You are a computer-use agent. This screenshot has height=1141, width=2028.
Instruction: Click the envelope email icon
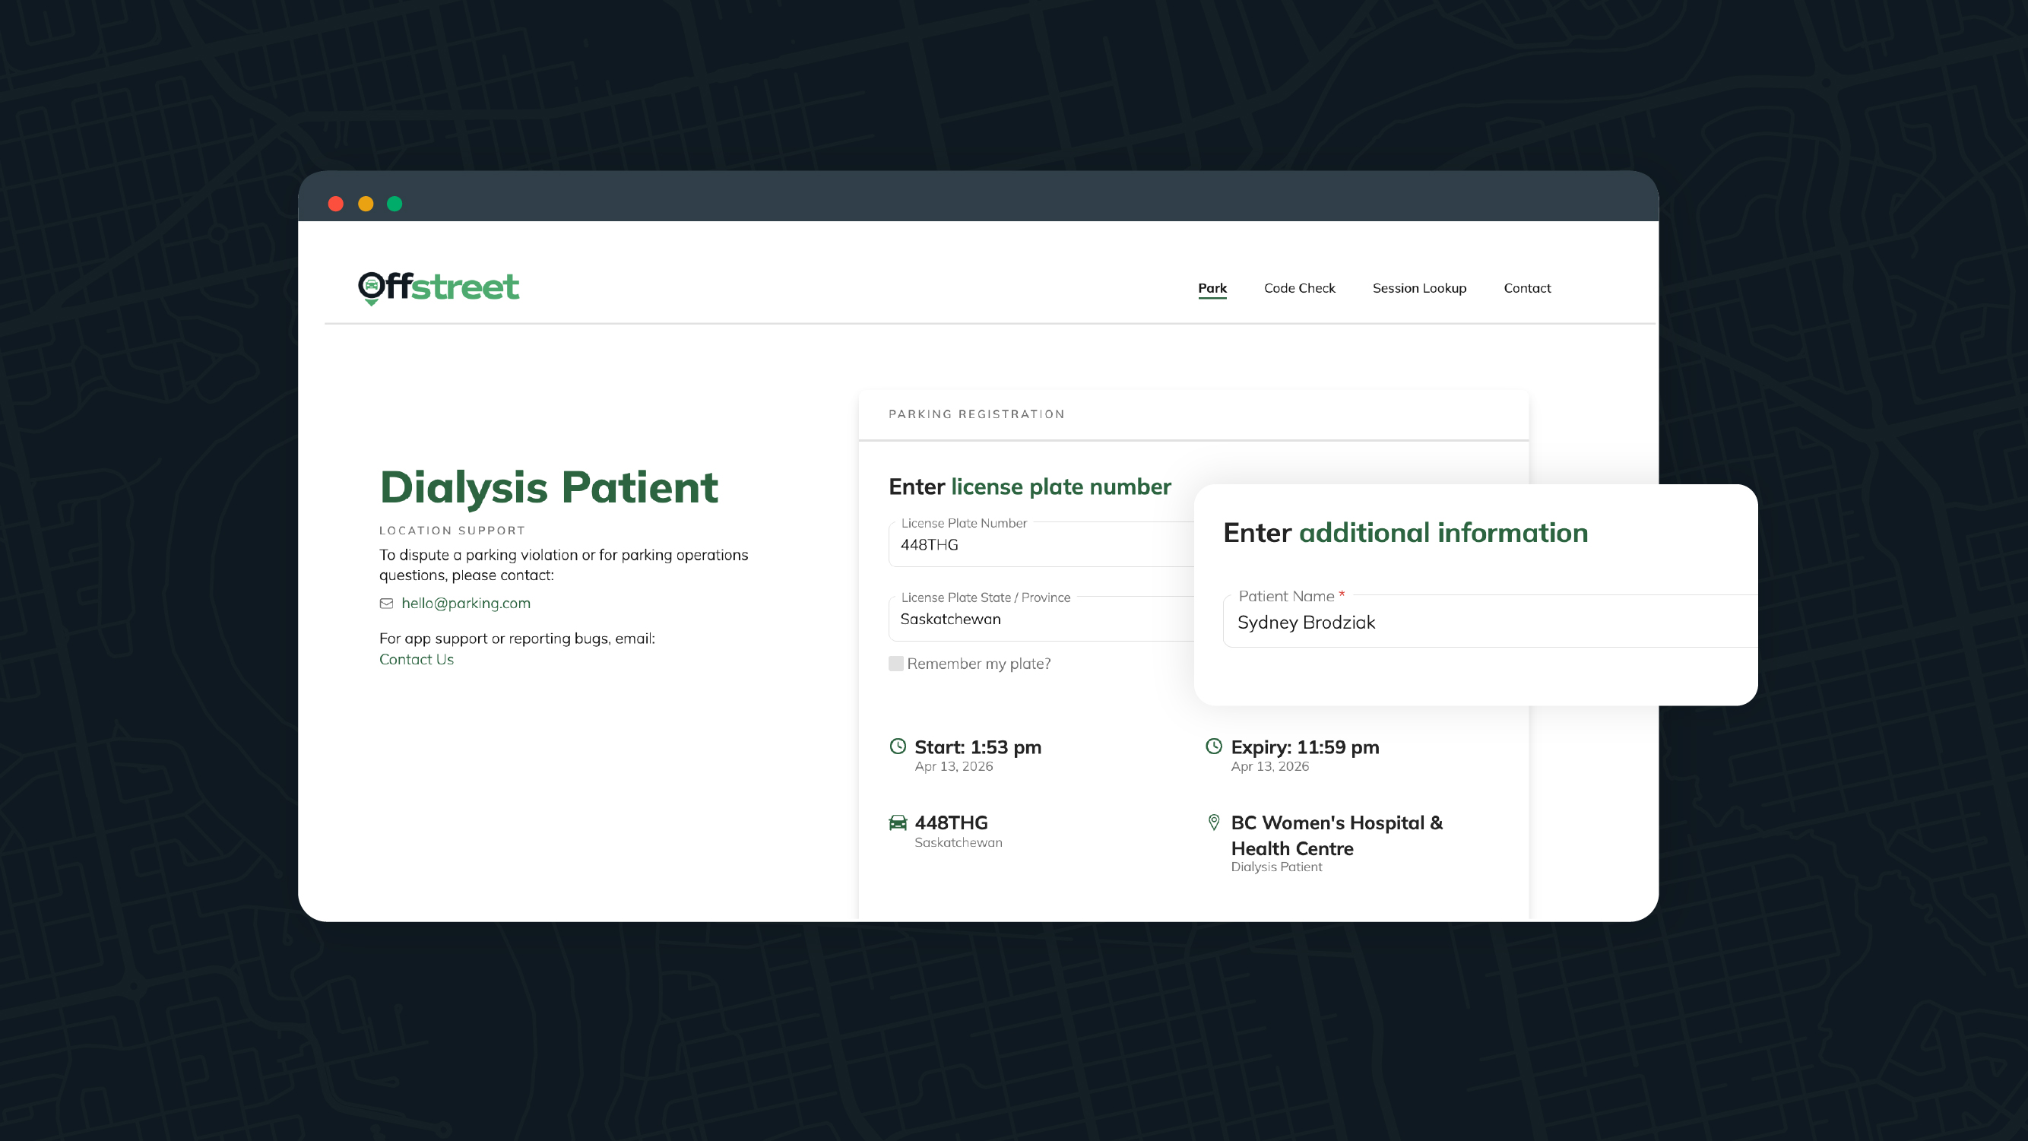tap(386, 603)
